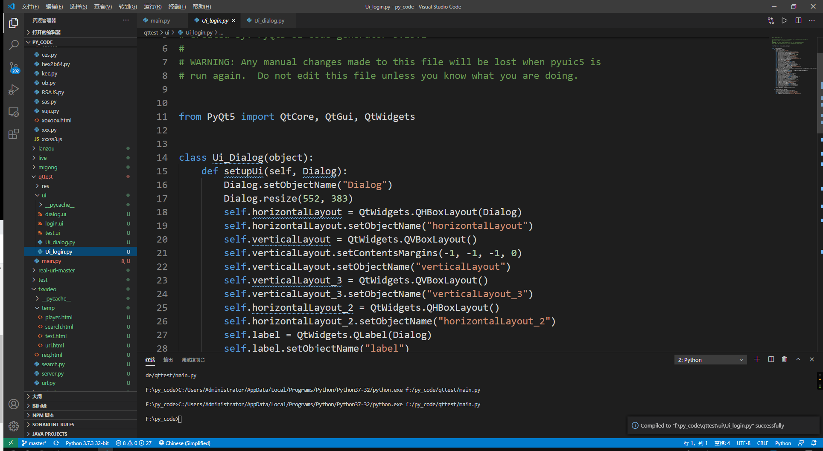The image size is (823, 451).
Task: Open the Accounts menu in activity bar
Action: 14,404
